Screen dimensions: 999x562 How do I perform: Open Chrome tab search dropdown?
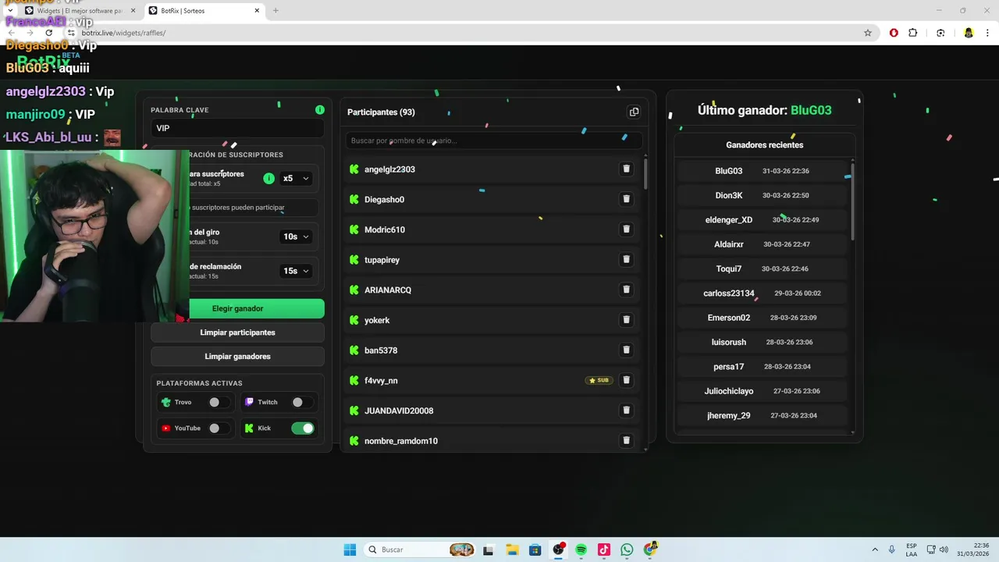click(10, 11)
